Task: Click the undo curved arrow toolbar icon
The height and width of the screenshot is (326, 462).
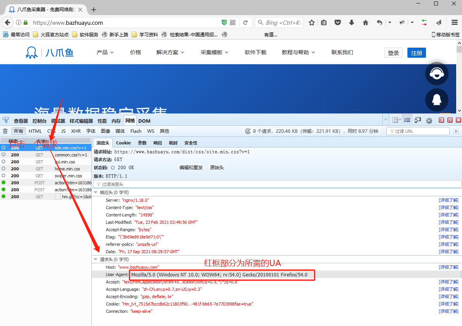Action: click(379, 23)
